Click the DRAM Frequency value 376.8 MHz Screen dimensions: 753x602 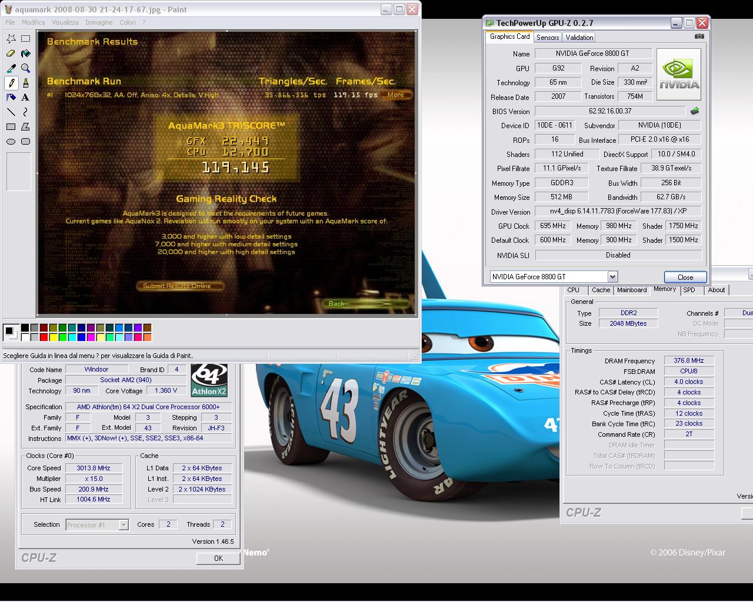[689, 360]
